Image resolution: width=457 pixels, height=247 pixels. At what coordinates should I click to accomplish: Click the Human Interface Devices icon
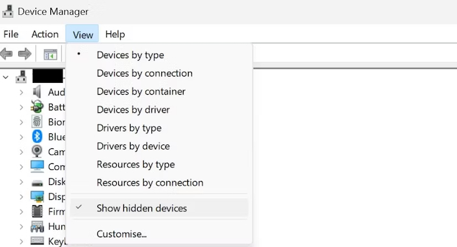(x=37, y=227)
